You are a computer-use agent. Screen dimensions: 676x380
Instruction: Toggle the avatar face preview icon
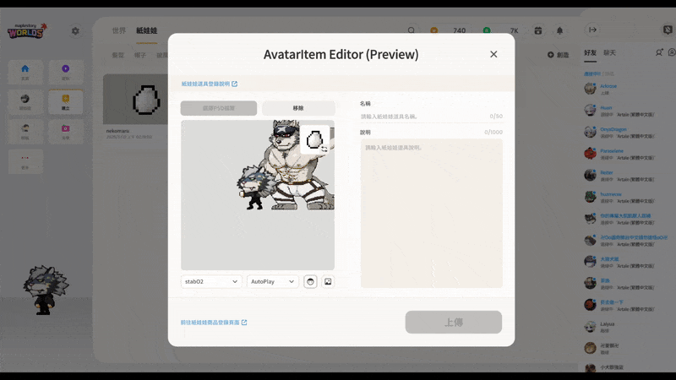coord(310,281)
